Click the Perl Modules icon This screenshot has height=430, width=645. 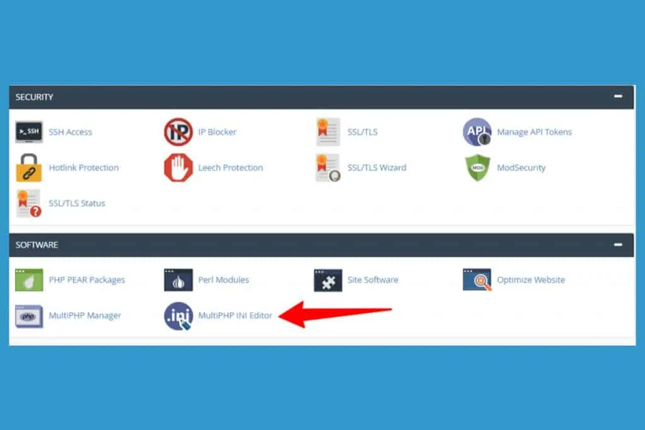pyautogui.click(x=178, y=280)
